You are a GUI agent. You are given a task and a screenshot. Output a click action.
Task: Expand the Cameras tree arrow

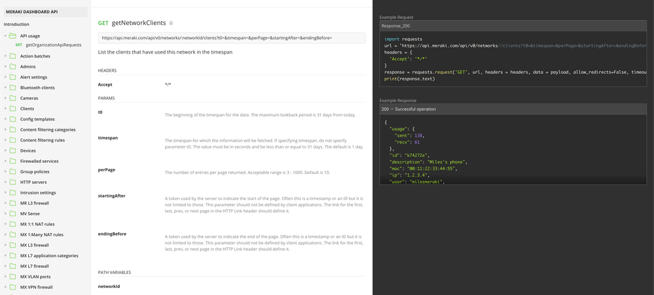5,98
